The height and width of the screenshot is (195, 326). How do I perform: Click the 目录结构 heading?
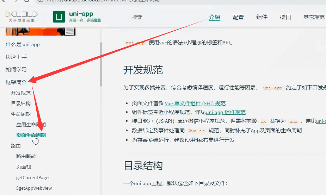coord(143,166)
